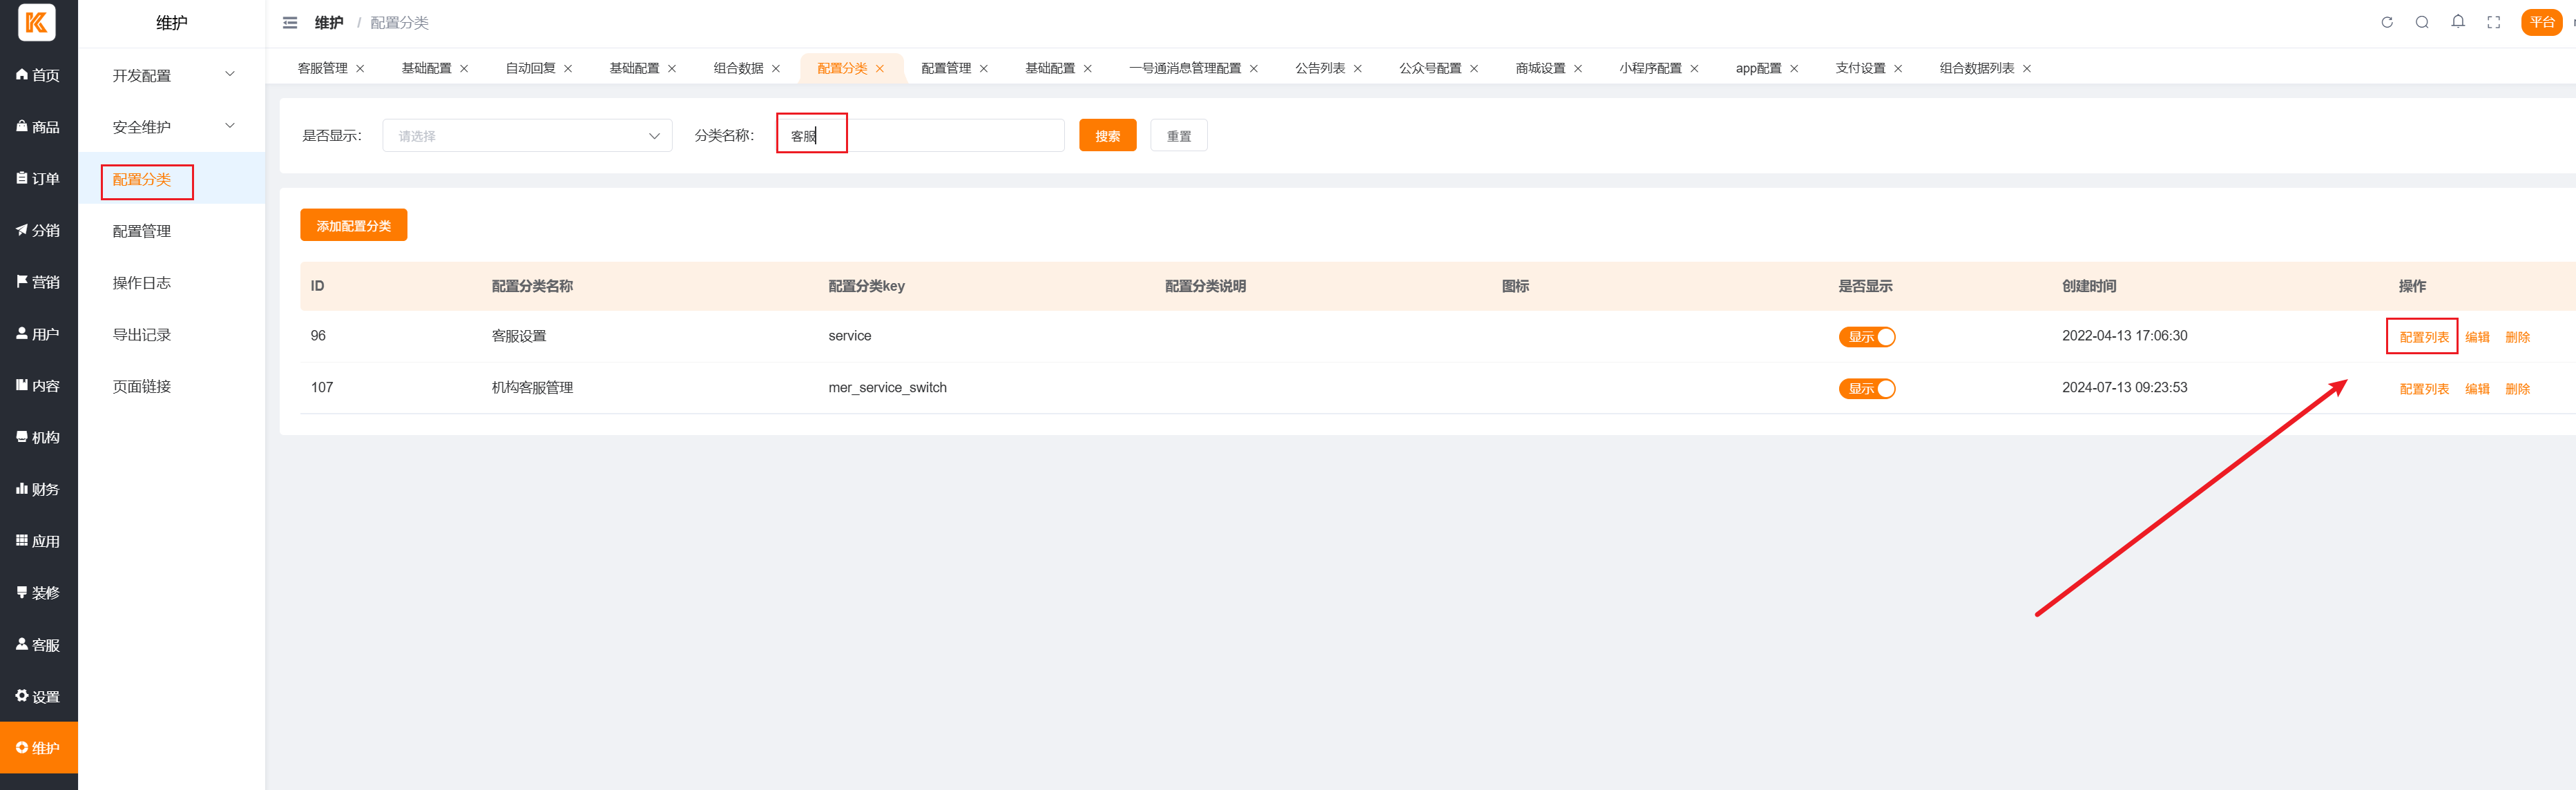
Task: Toggle 显示 switch for 客服设置
Action: coord(1866,337)
